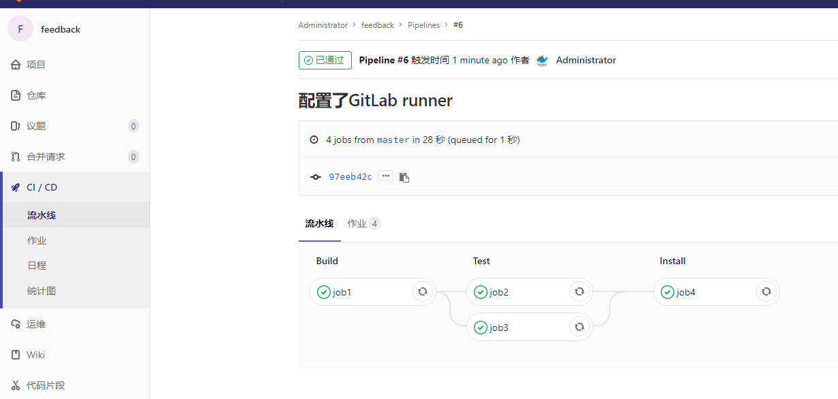The image size is (838, 399).
Task: Click the CI / CD rocket icon
Action: [x=16, y=187]
